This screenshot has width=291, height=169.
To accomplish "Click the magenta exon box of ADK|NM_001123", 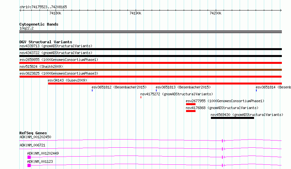I will coord(29,165).
